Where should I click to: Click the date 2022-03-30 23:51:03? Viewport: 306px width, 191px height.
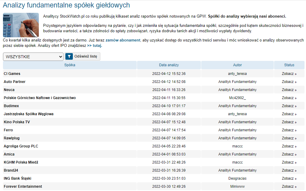169,178
